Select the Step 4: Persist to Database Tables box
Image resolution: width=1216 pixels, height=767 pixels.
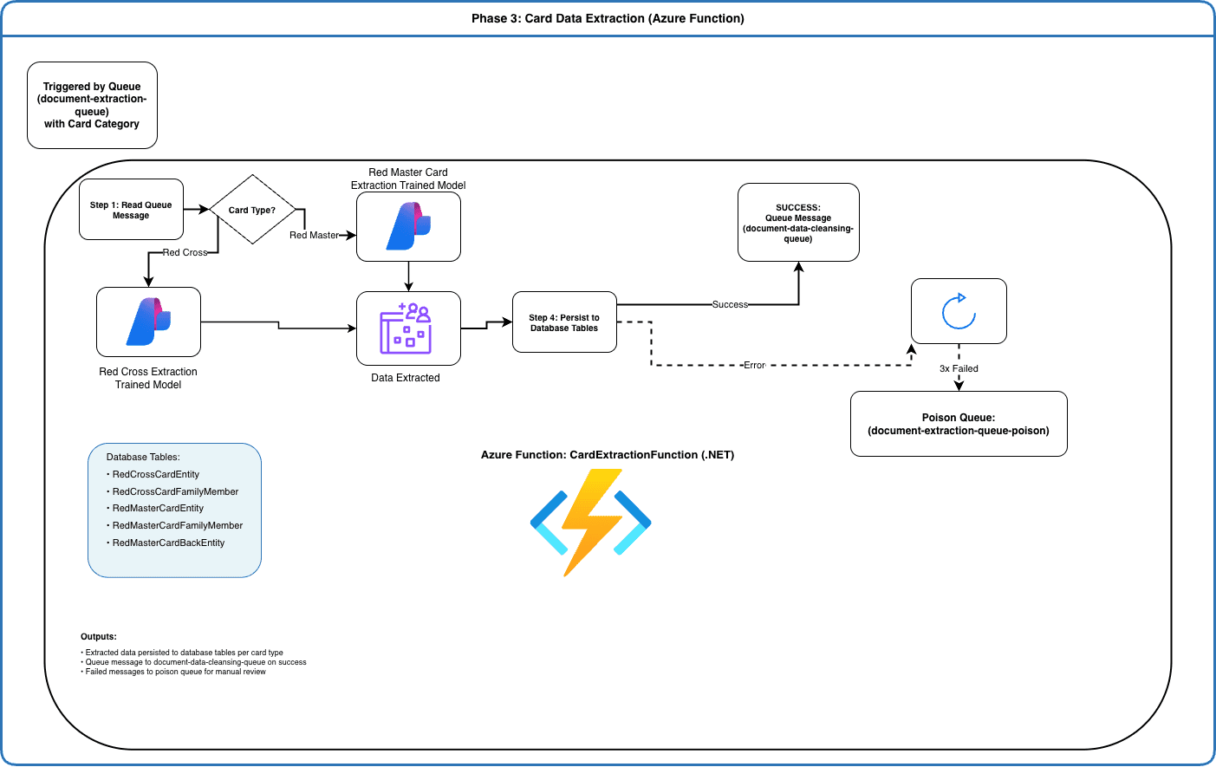point(564,322)
